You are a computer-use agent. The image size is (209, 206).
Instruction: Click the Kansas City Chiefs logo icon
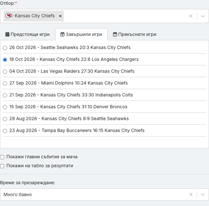(9, 16)
